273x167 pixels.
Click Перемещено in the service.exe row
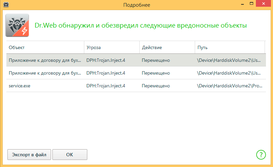pos(156,86)
